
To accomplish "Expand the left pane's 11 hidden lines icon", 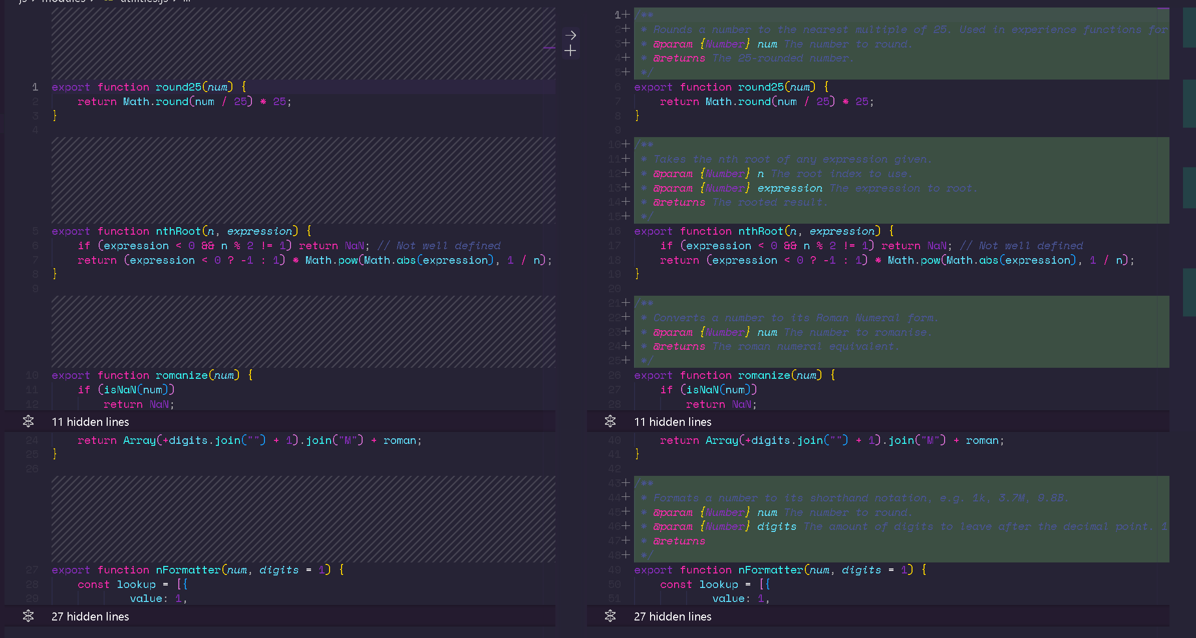I will click(29, 421).
